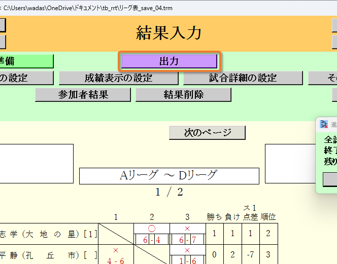Open 試合詳細の設定 settings
337x264 pixels.
pos(243,78)
